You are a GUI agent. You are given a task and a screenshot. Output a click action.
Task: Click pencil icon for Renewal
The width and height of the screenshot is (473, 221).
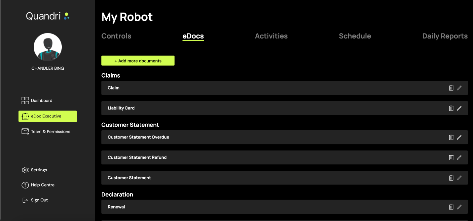(459, 207)
